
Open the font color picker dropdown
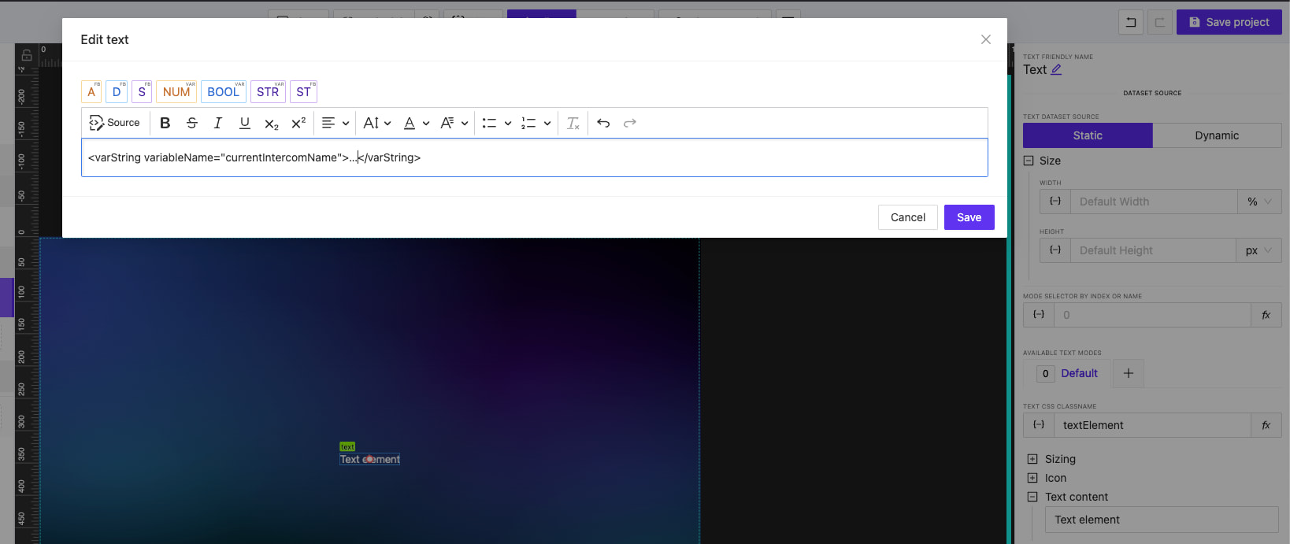click(417, 123)
